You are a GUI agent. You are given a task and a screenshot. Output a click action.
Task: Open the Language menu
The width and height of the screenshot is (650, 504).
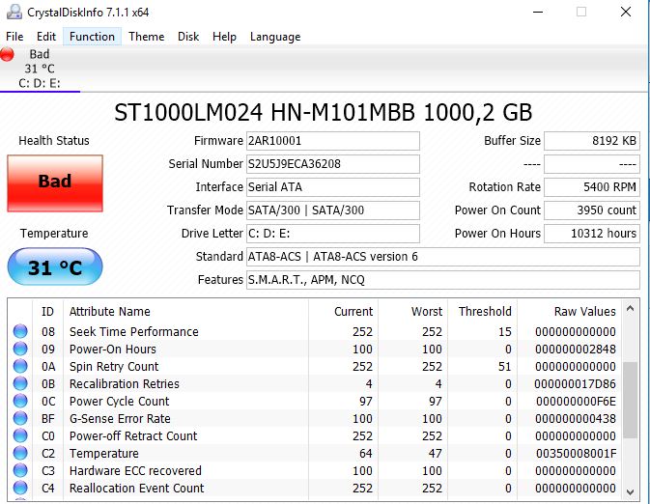(275, 37)
